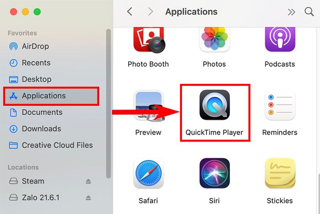Eject the Zalo 21.6.1 volume
Viewport: 320px width, 214px height.
tap(88, 198)
